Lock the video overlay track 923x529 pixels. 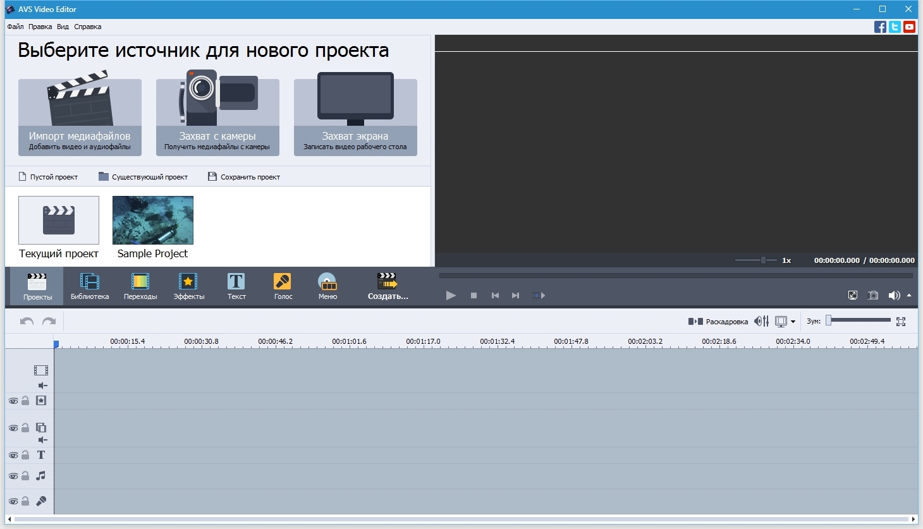(25, 427)
